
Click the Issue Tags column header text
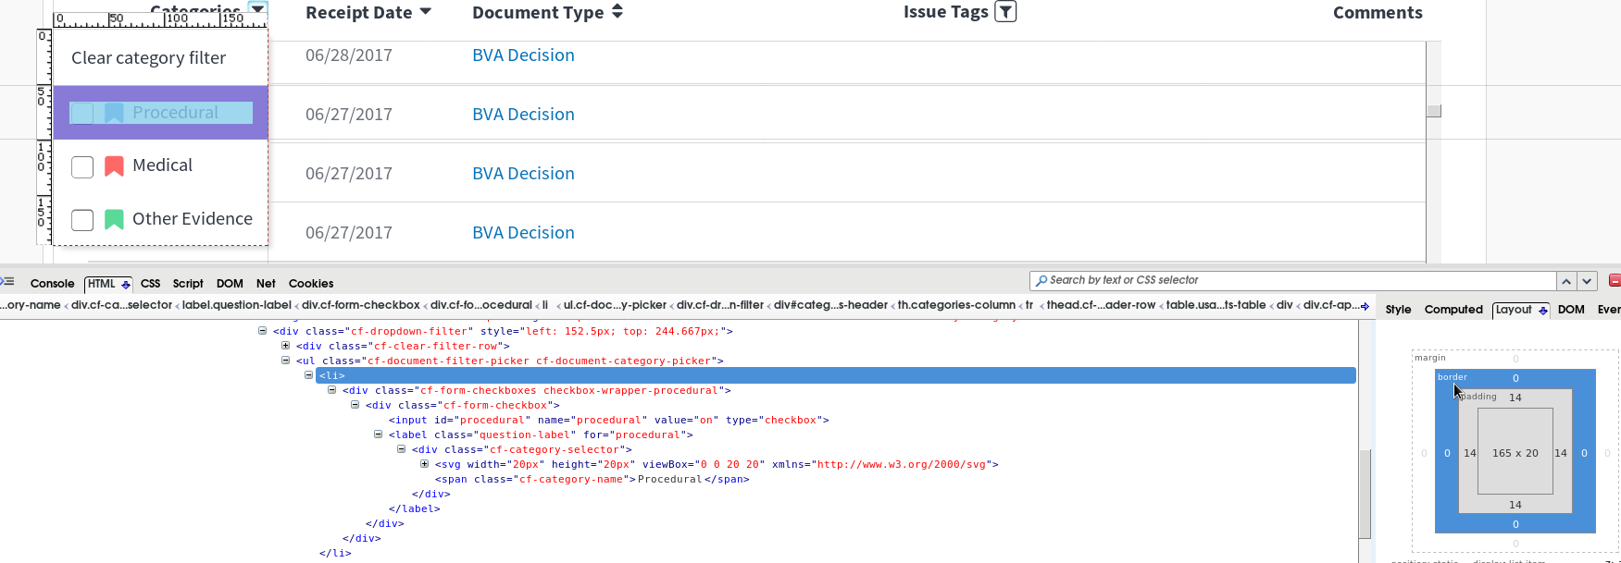click(x=946, y=12)
